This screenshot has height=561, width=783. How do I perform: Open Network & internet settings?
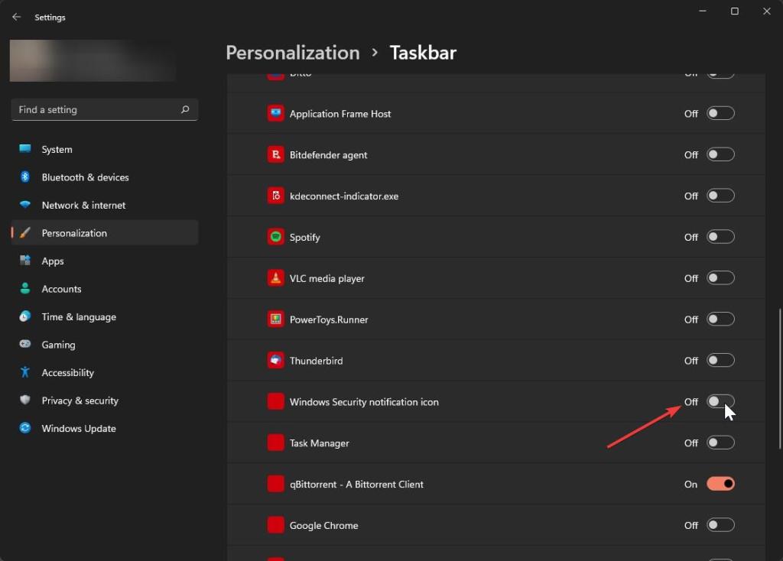[105, 205]
